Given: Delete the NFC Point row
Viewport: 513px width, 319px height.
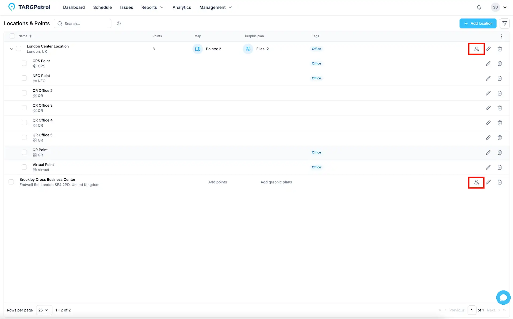Looking at the screenshot, I should pyautogui.click(x=499, y=78).
